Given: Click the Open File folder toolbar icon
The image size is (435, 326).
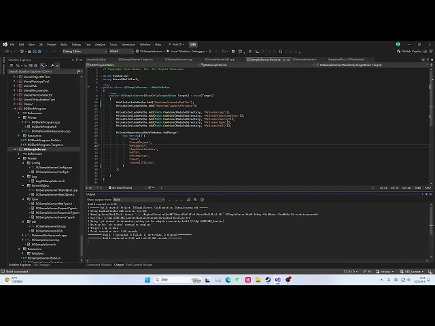Looking at the screenshot, I should 29,52.
